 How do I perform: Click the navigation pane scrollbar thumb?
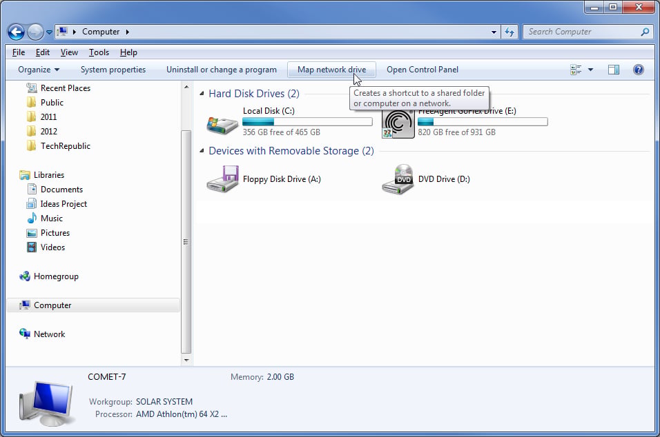click(186, 242)
